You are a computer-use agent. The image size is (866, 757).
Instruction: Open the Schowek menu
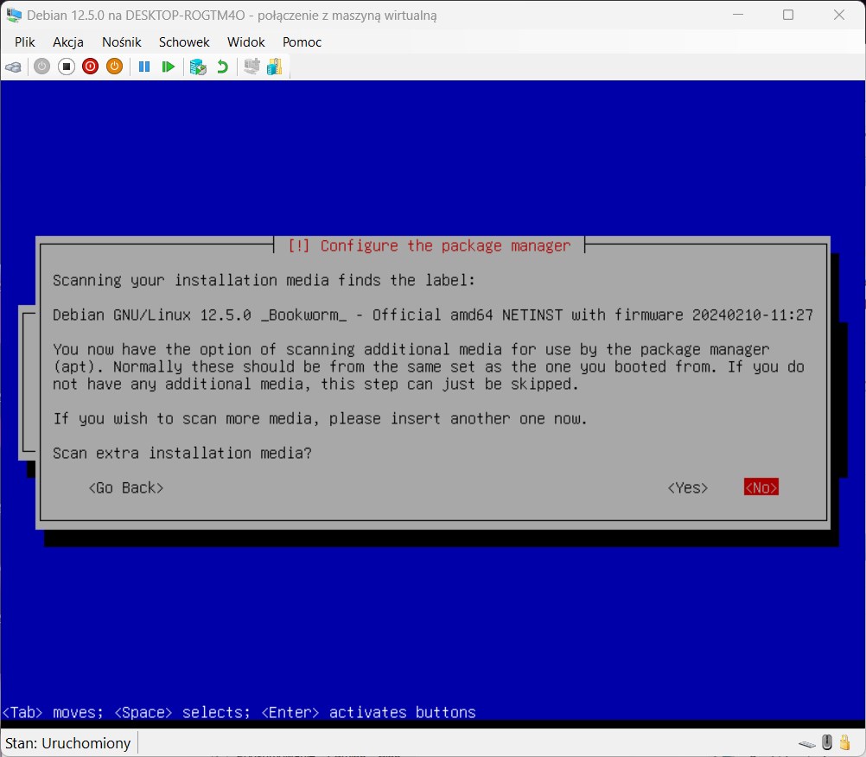[184, 42]
